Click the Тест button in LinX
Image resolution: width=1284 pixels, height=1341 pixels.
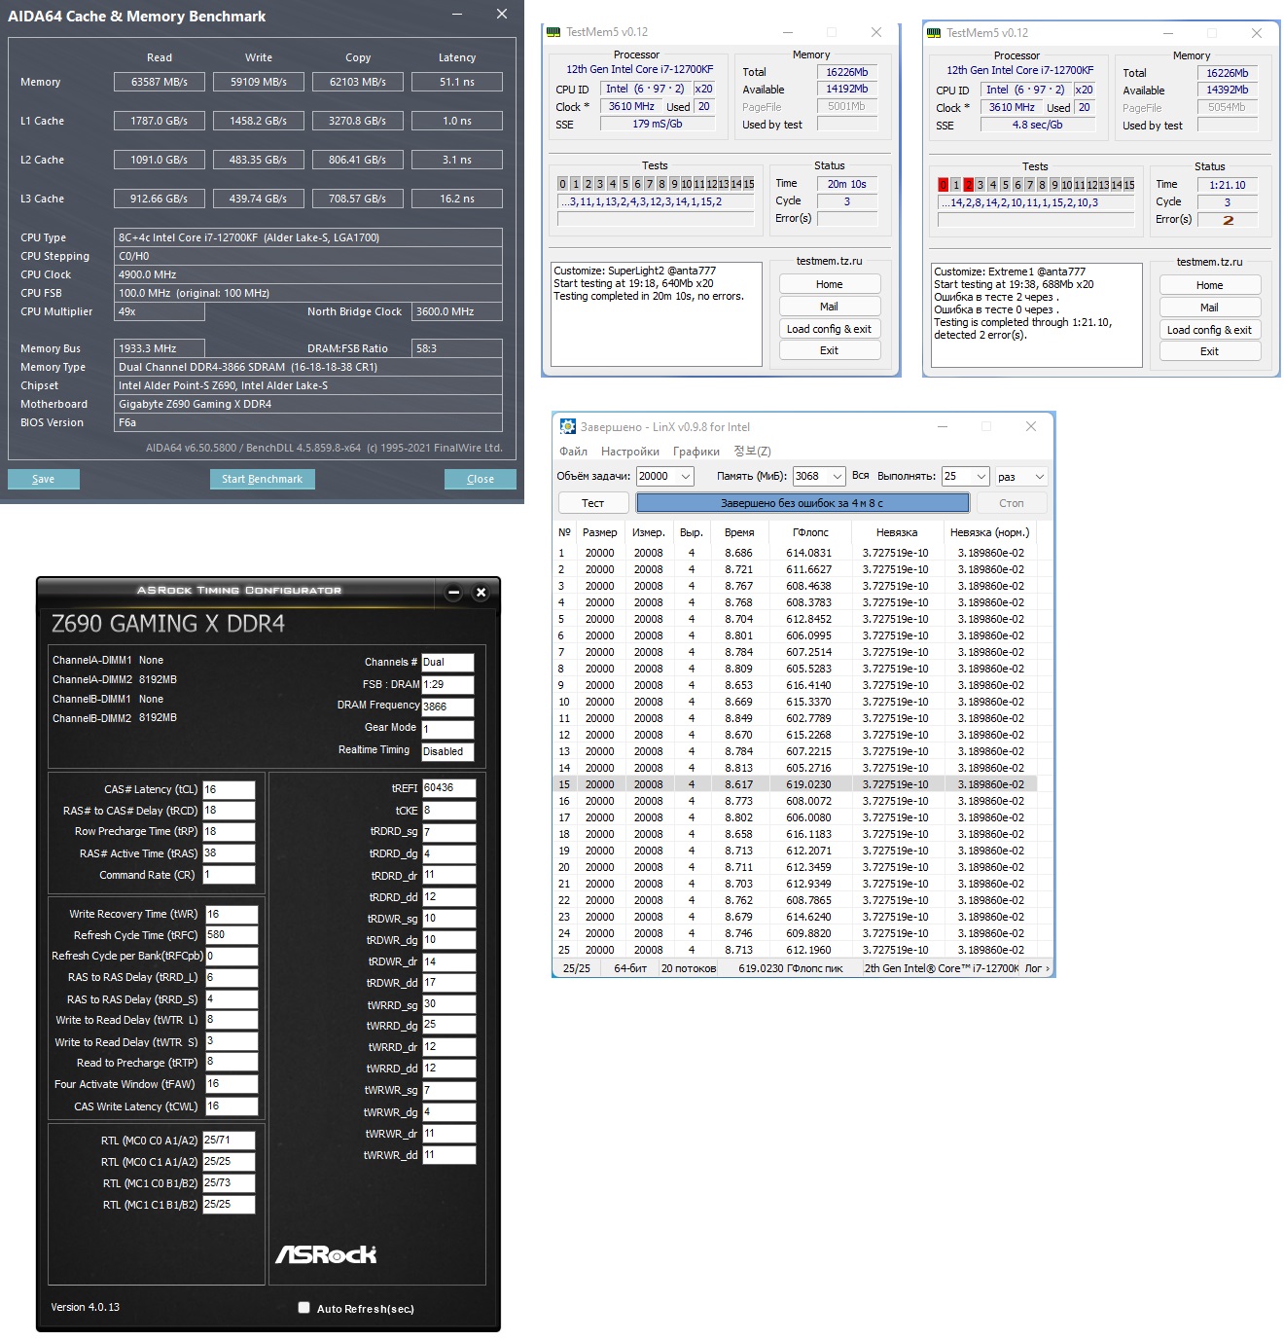click(x=593, y=503)
